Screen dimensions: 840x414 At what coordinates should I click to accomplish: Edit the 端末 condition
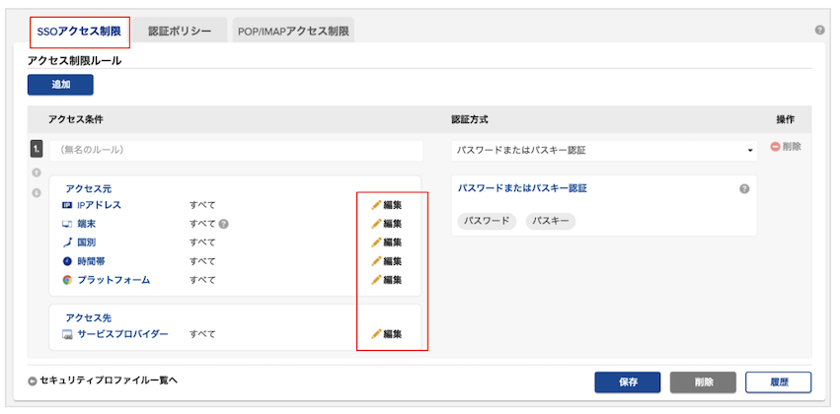pos(387,224)
